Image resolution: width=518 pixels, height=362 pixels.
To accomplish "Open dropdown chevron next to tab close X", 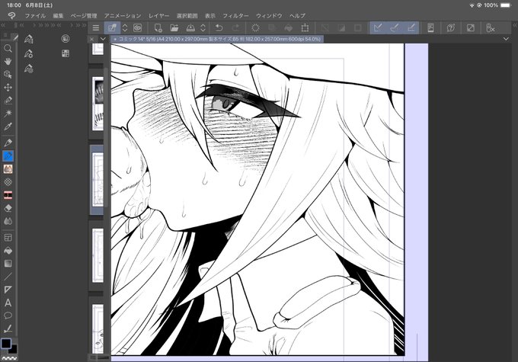I will coord(103,39).
